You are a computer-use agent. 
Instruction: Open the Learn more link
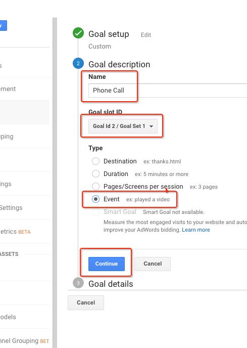pyautogui.click(x=196, y=230)
